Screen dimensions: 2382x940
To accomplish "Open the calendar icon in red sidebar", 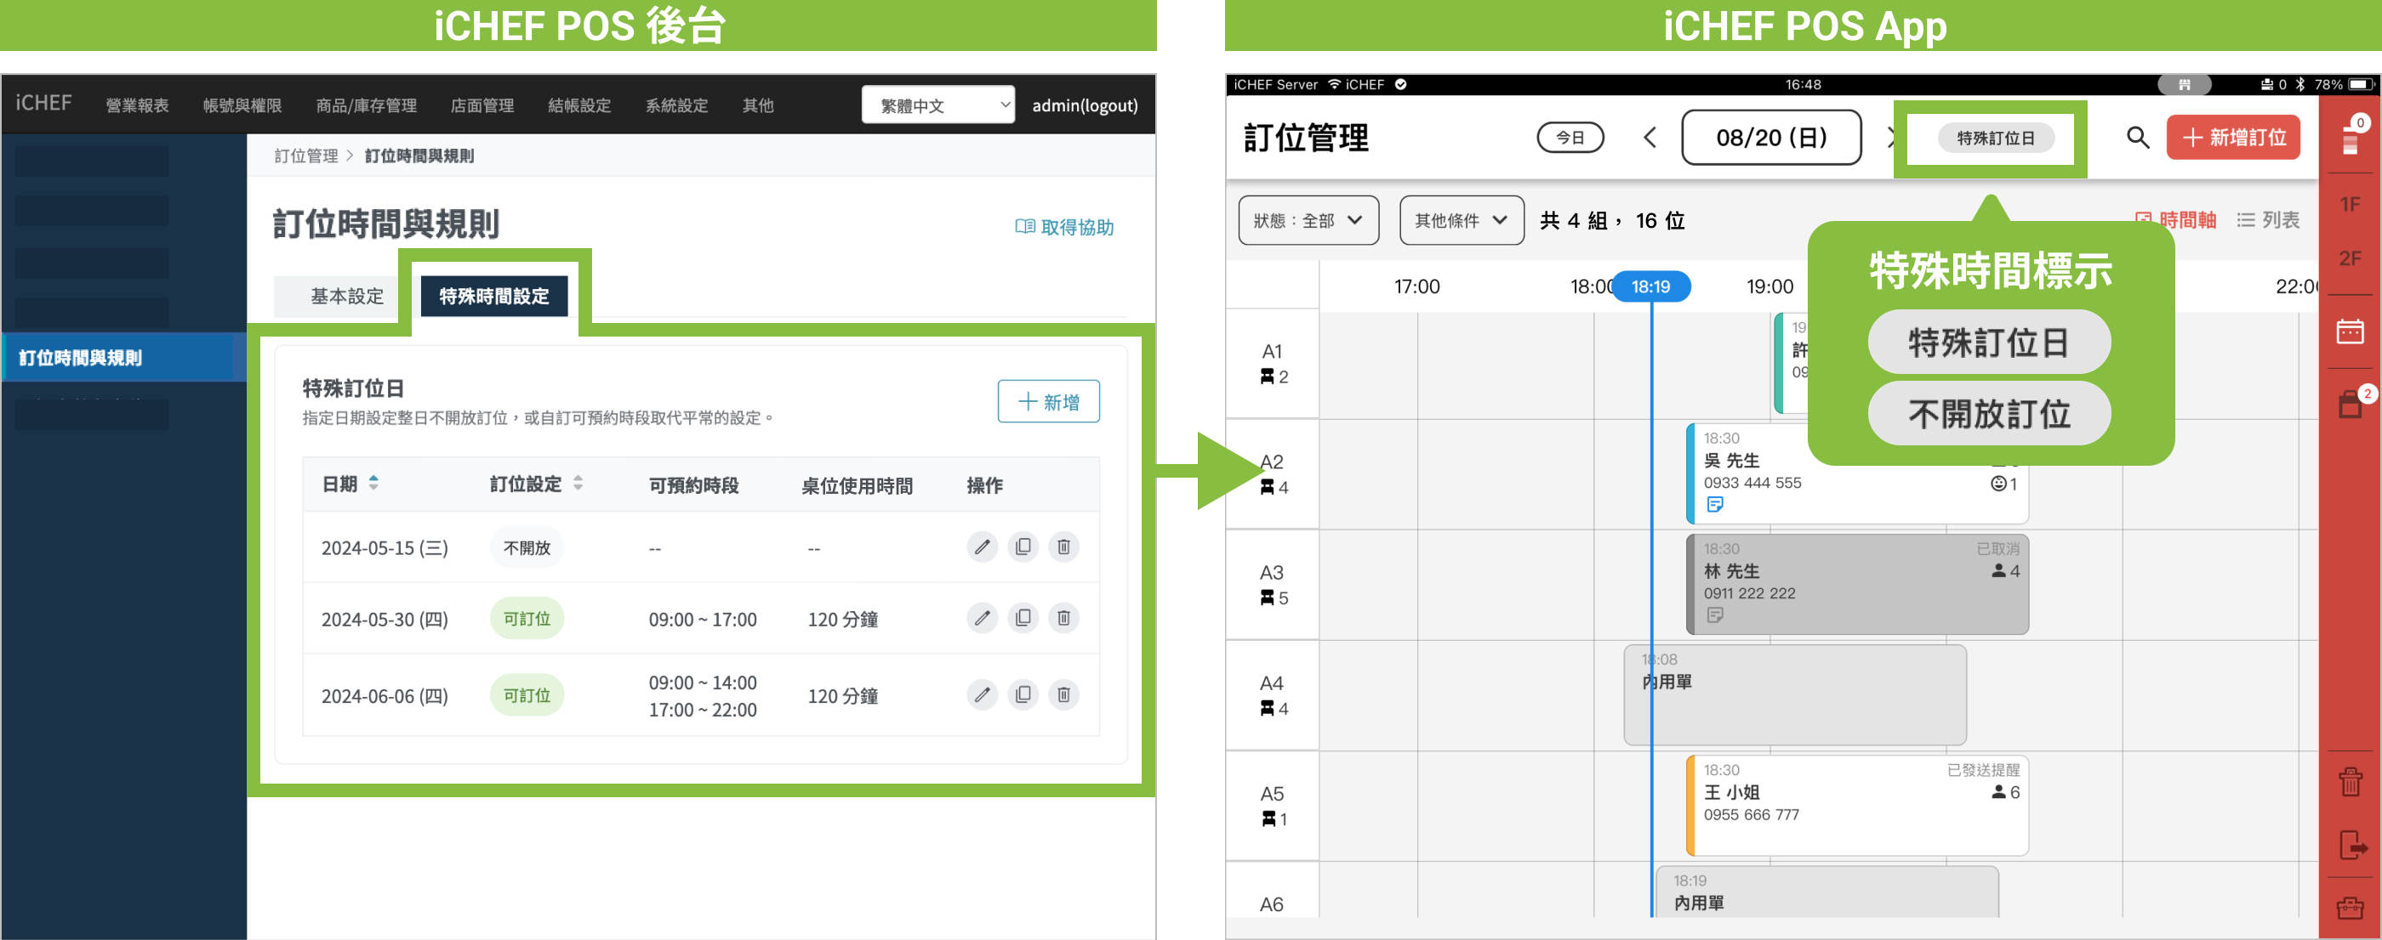I will click(2350, 331).
